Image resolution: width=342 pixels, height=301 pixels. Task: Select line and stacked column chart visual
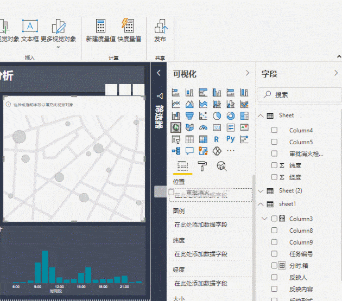pyautogui.click(x=217, y=104)
